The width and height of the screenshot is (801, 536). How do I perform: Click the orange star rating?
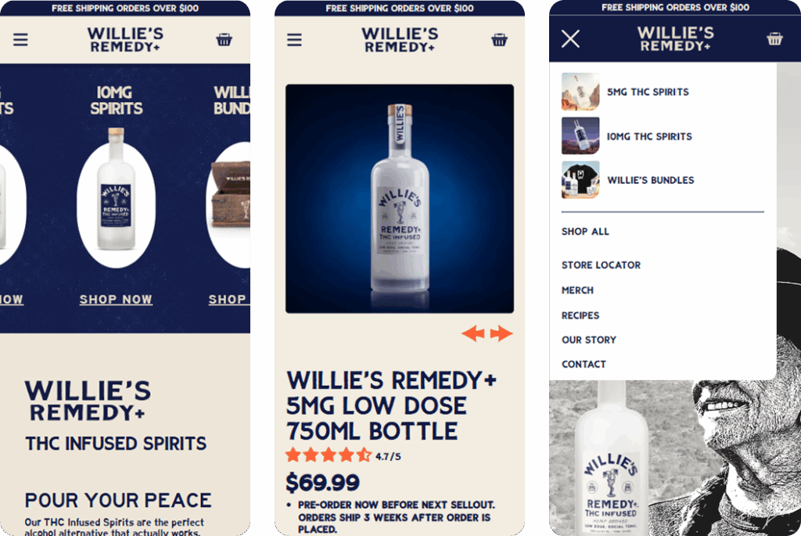click(329, 455)
